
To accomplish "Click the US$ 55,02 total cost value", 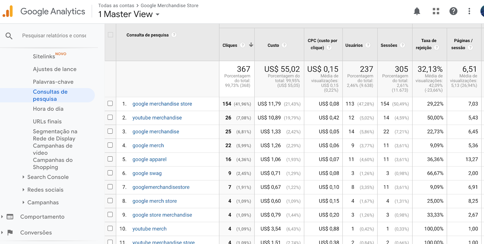I will (282, 69).
